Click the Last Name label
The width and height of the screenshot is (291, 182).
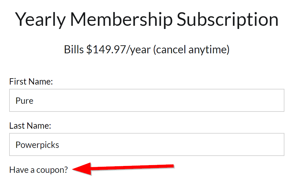pos(30,126)
